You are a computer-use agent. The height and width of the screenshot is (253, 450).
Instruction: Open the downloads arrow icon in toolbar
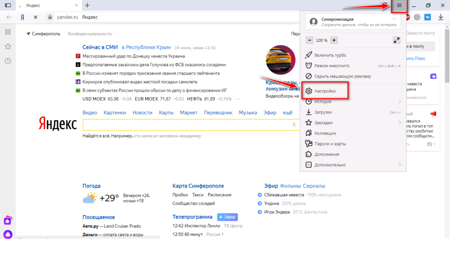(x=441, y=17)
